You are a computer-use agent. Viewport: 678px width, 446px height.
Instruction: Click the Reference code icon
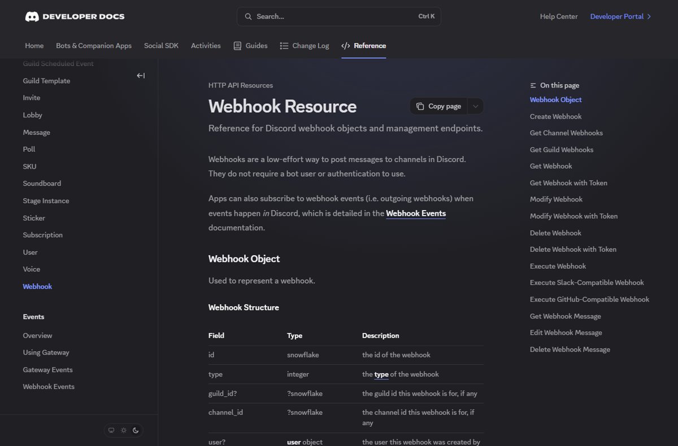tap(346, 46)
